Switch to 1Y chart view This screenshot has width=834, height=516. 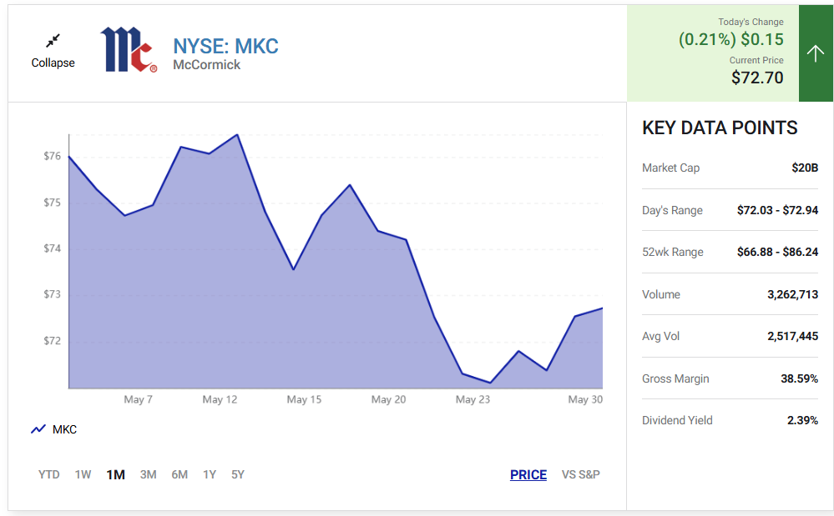(210, 474)
